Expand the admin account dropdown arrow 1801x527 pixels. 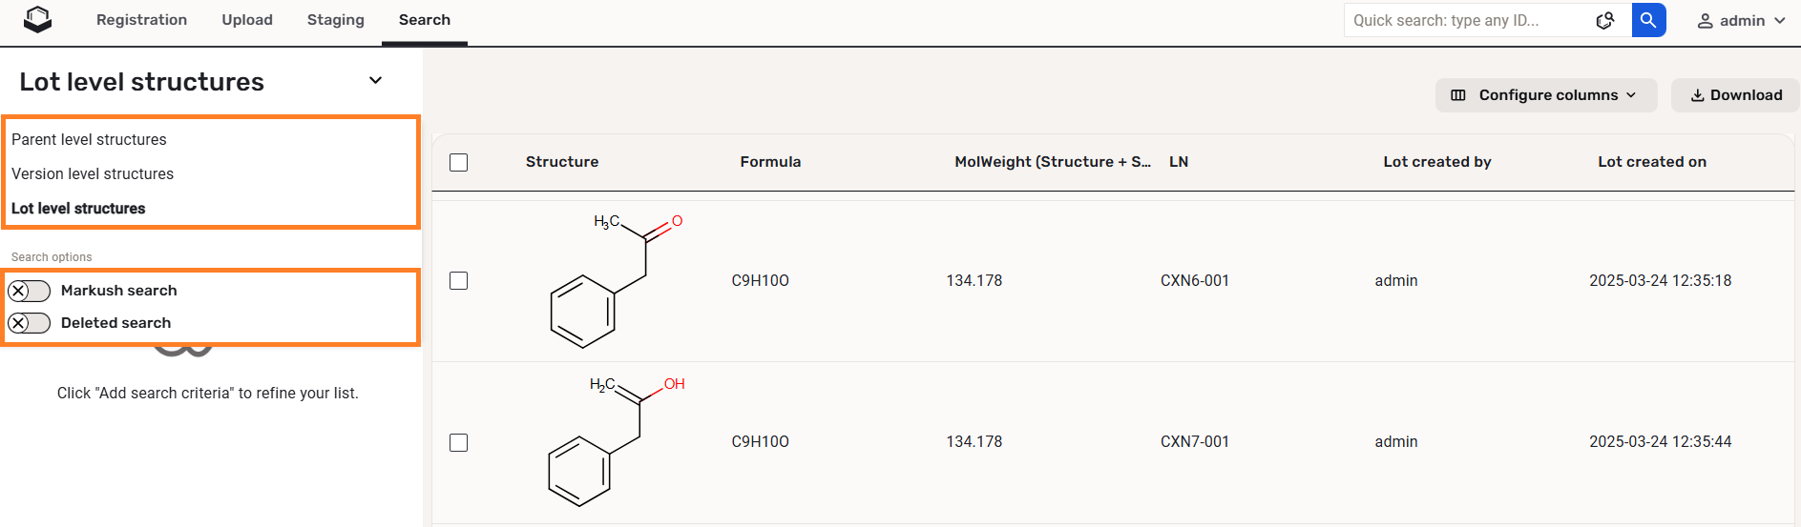click(1779, 21)
